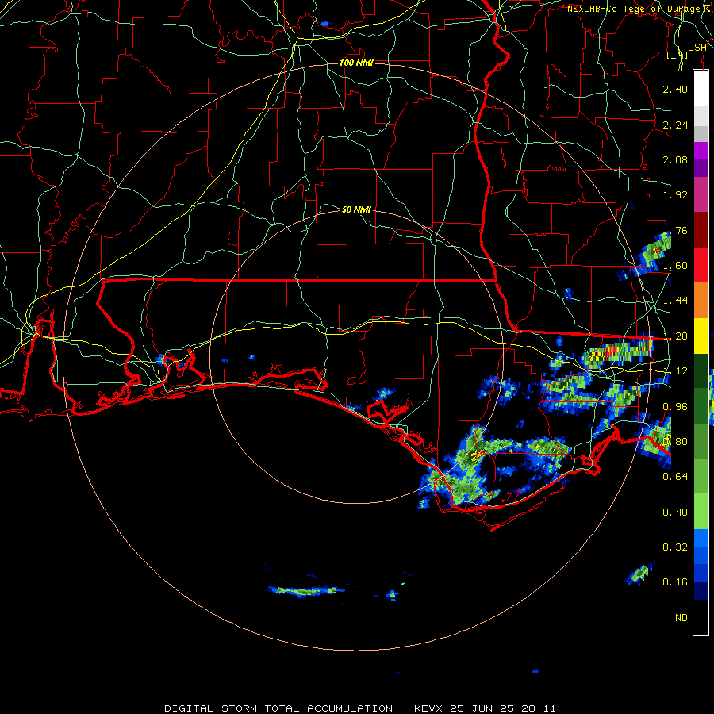714x714 pixels.
Task: Click the 0.32 legend value
Action: tap(675, 547)
